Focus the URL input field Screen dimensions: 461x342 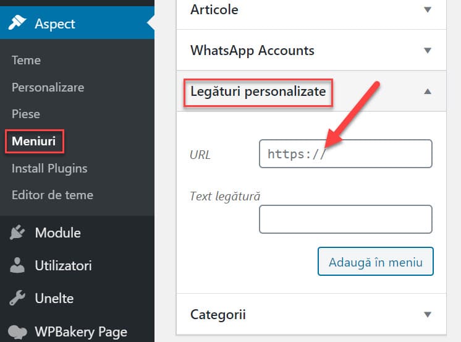pos(345,154)
